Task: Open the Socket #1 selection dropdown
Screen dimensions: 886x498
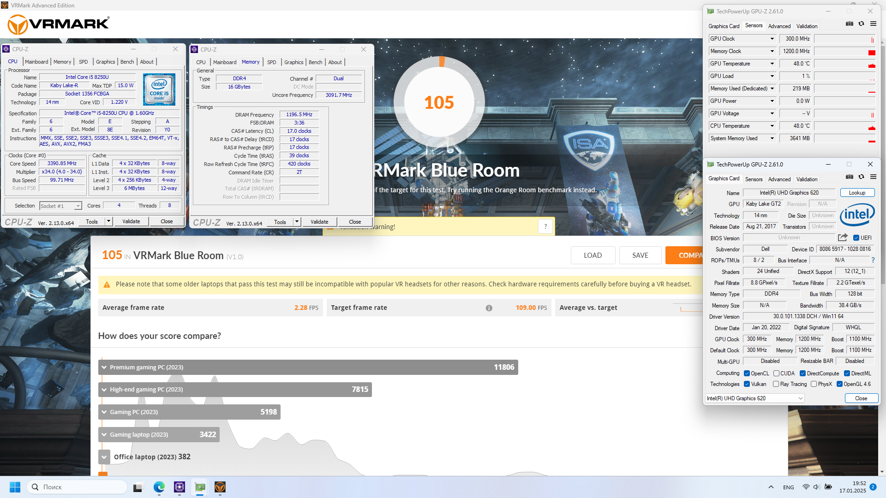Action: tap(60, 206)
